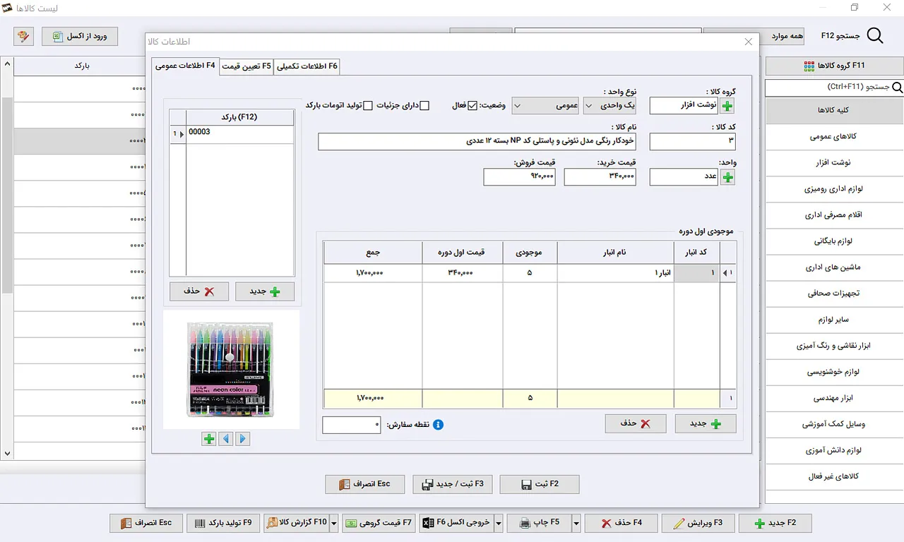Open the dropdown arrow attached to خروجی اکسل F6
Viewport: 904px width, 542px height.
pos(499,523)
